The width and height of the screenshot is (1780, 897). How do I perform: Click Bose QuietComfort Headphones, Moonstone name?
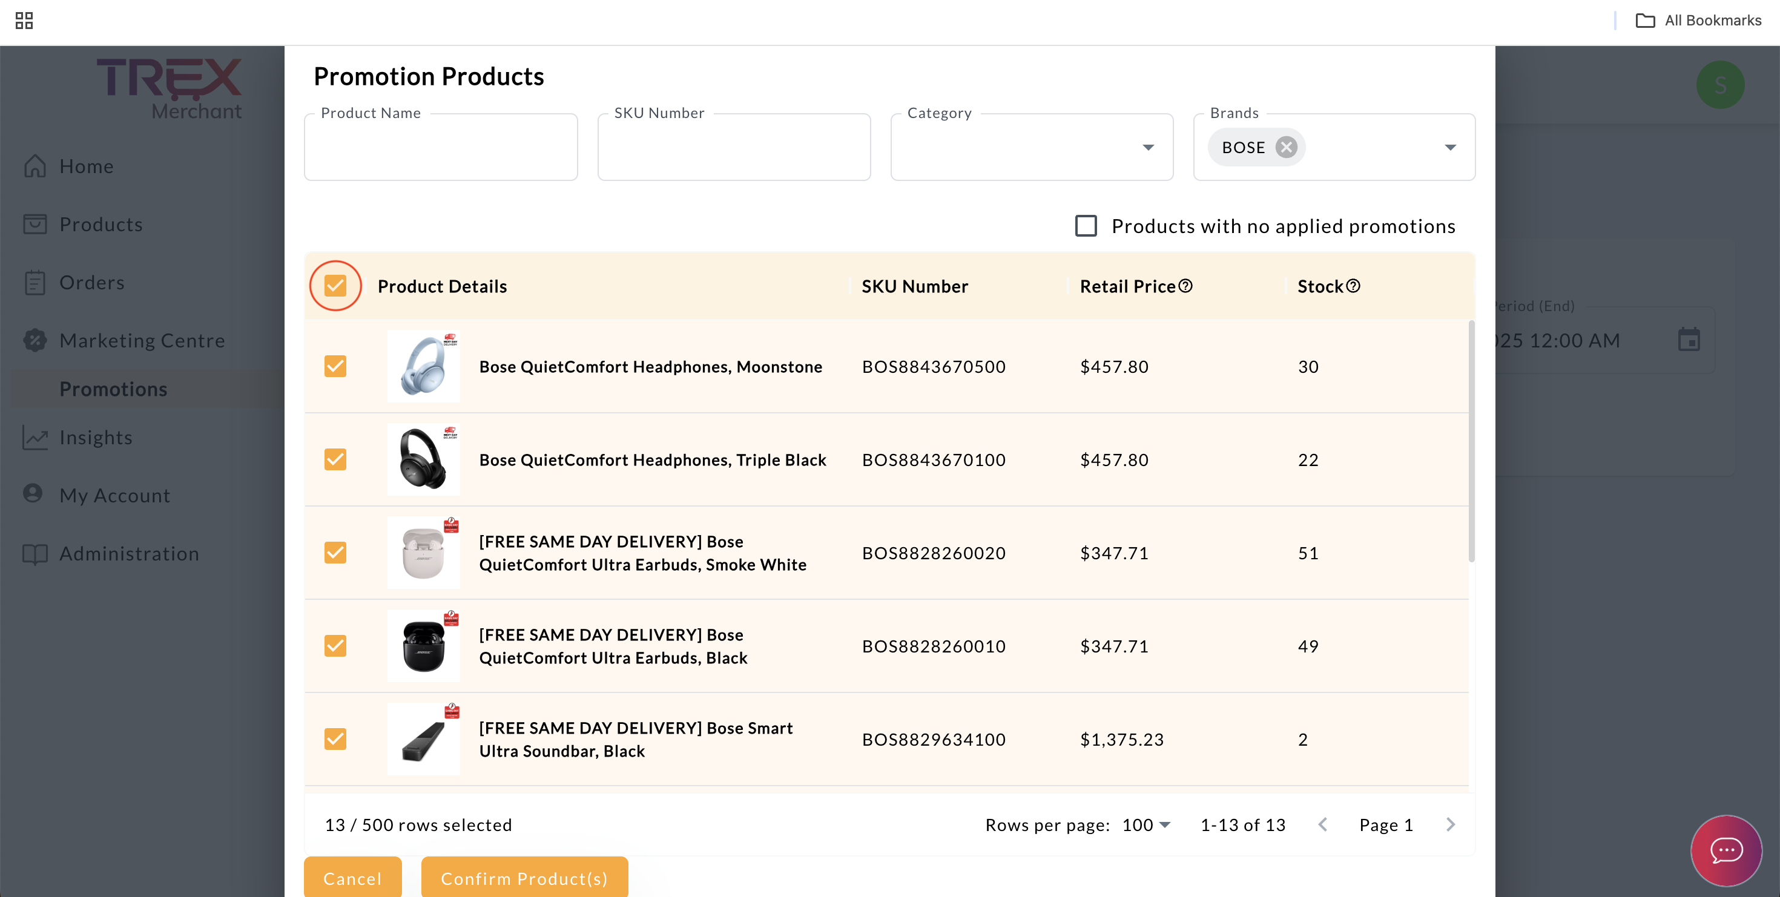pyautogui.click(x=651, y=366)
